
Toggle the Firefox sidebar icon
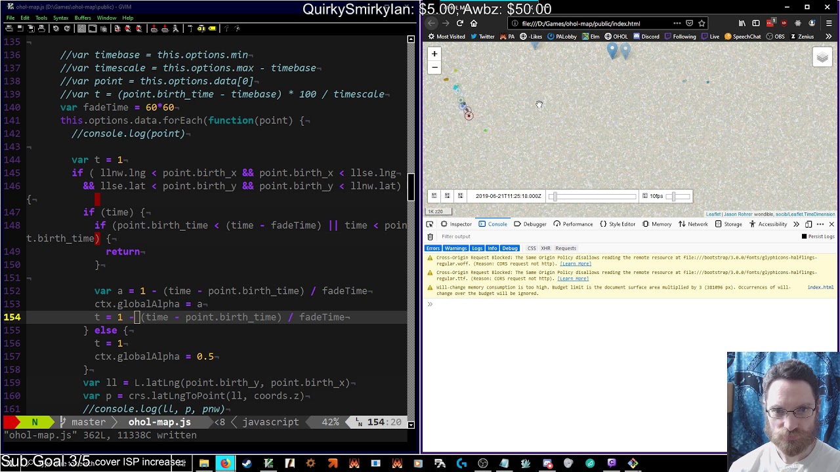(x=756, y=23)
